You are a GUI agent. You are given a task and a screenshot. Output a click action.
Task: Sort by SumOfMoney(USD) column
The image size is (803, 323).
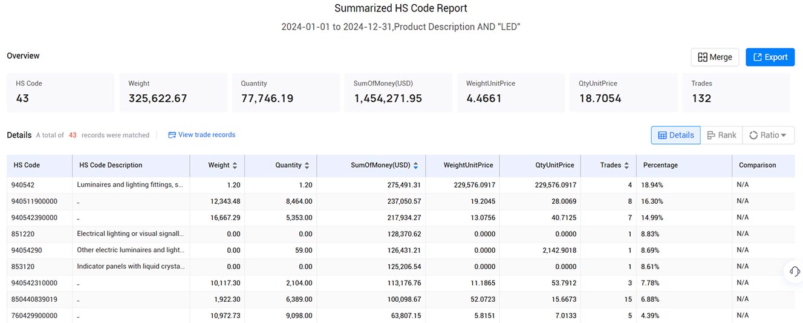coord(415,165)
